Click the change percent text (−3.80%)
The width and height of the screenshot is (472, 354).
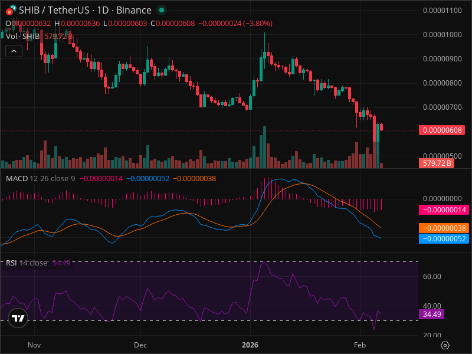[x=257, y=24]
